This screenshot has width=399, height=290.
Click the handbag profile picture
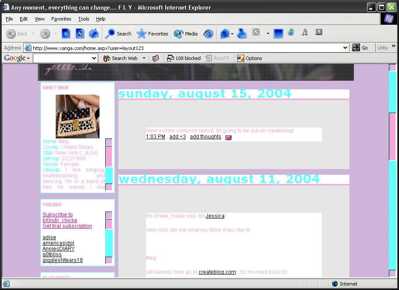point(77,117)
